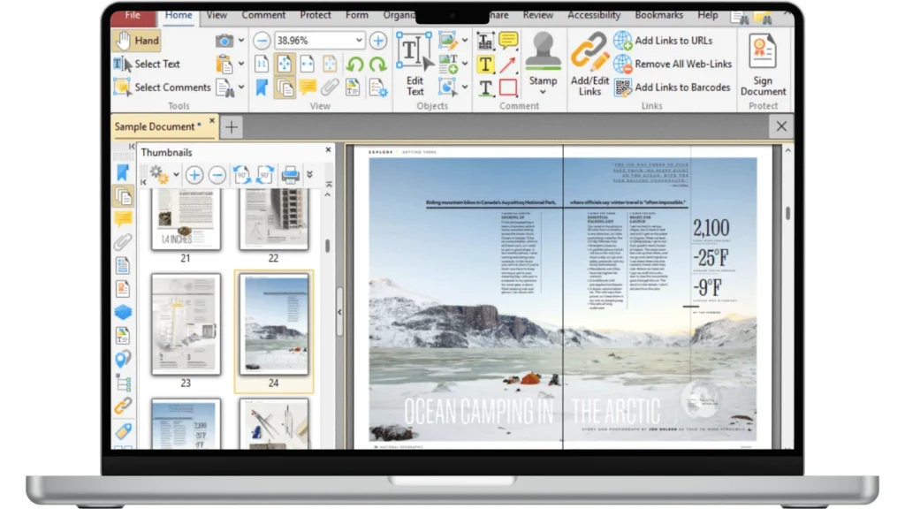Open the zoom level 38.96% dropdown
Viewport: 905px width, 509px height.
359,41
